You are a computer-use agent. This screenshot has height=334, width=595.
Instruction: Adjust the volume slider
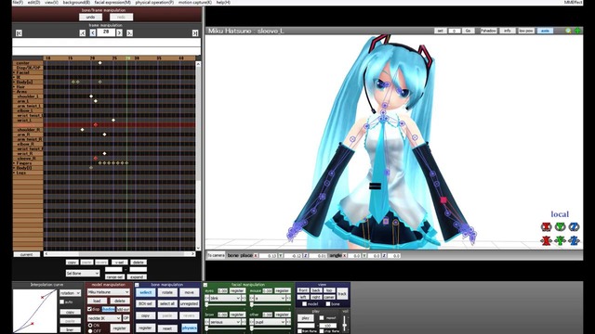tap(344, 324)
